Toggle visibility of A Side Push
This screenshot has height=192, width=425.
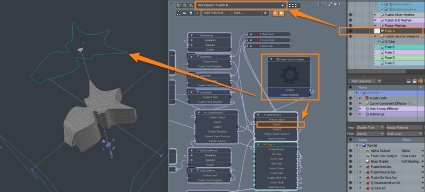point(350,98)
